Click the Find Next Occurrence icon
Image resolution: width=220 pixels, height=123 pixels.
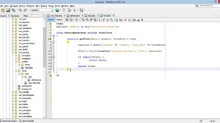pos(91,20)
